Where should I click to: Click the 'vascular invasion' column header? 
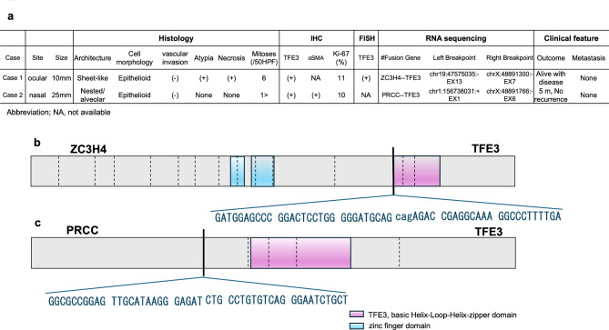point(175,58)
